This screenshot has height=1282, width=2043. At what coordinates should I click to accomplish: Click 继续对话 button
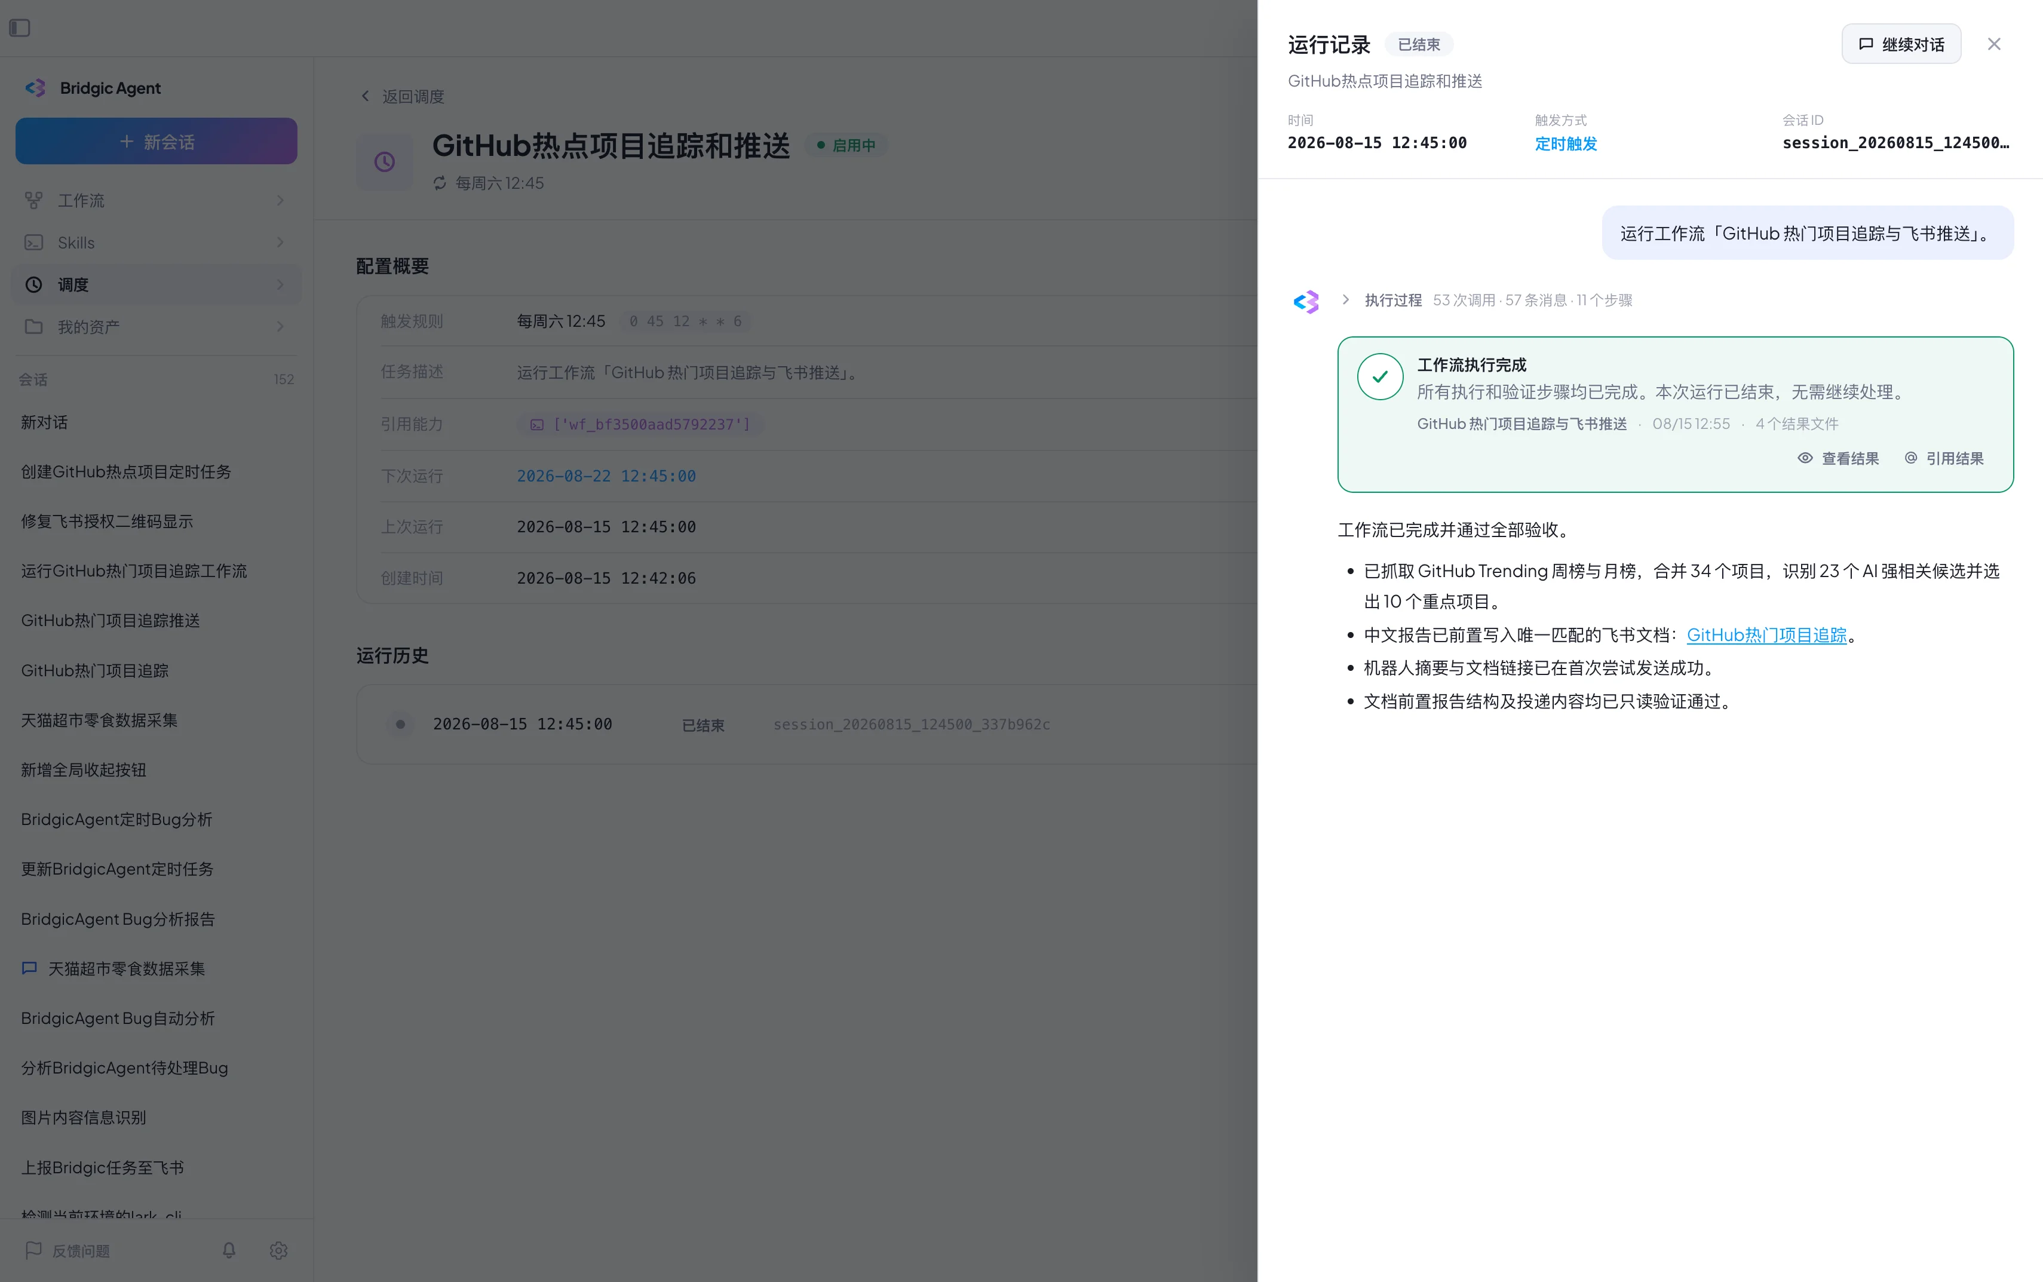(x=1901, y=44)
